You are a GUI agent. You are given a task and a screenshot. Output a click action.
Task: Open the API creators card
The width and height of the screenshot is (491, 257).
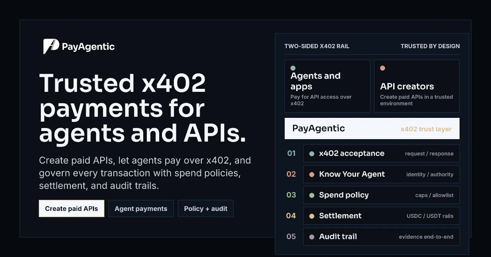click(x=417, y=86)
